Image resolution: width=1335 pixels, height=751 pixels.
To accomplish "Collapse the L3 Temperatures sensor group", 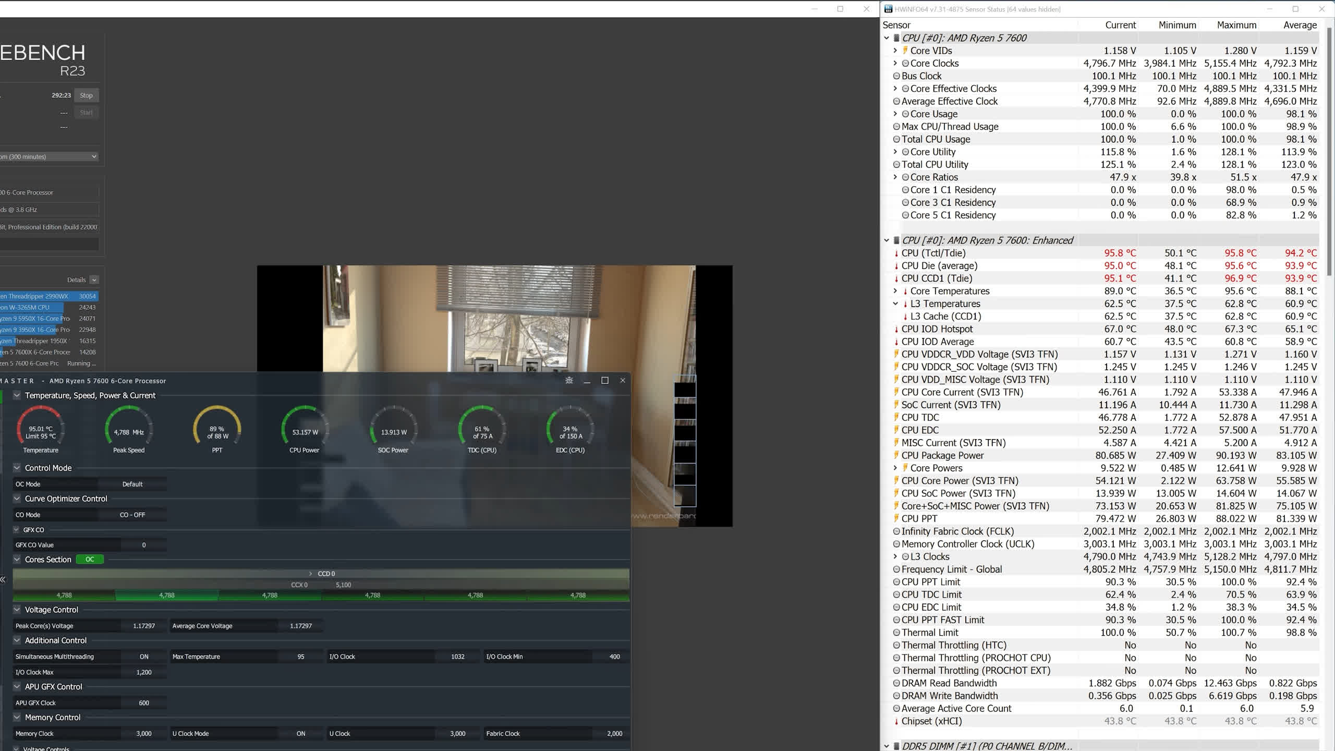I will [895, 304].
